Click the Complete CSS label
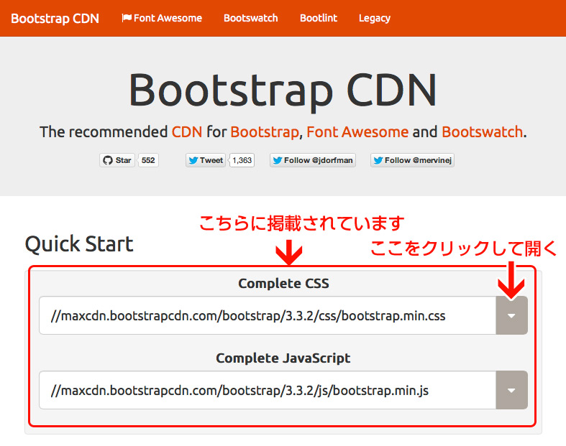566x446 pixels. coord(283,284)
